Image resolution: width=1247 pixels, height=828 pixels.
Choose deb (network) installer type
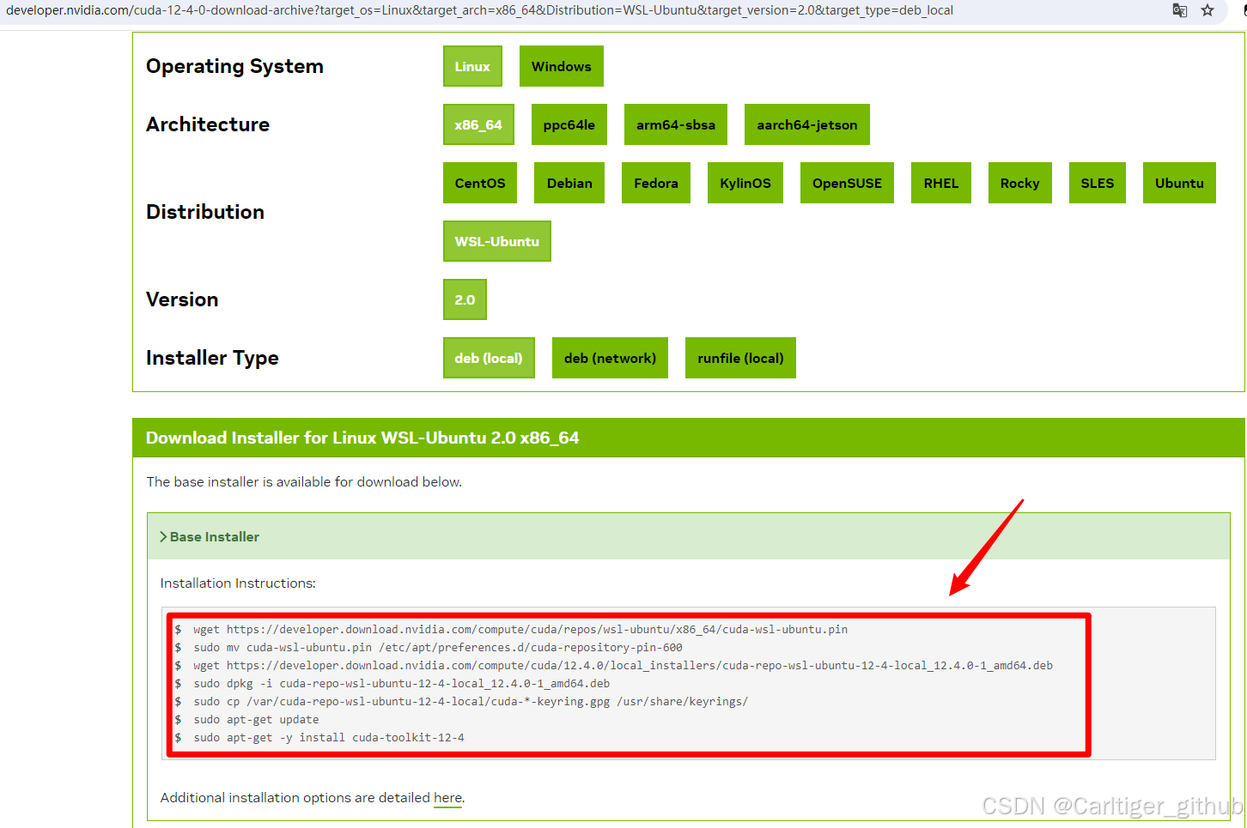click(610, 358)
